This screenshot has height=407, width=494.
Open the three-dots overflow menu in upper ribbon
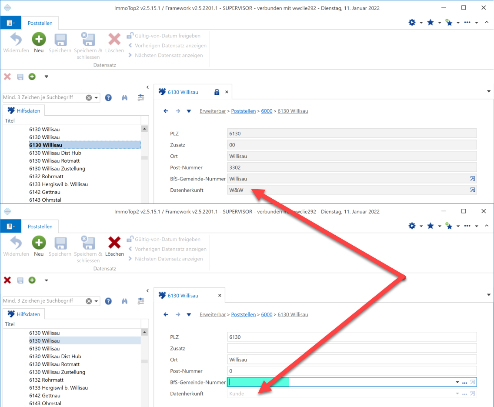pos(467,22)
